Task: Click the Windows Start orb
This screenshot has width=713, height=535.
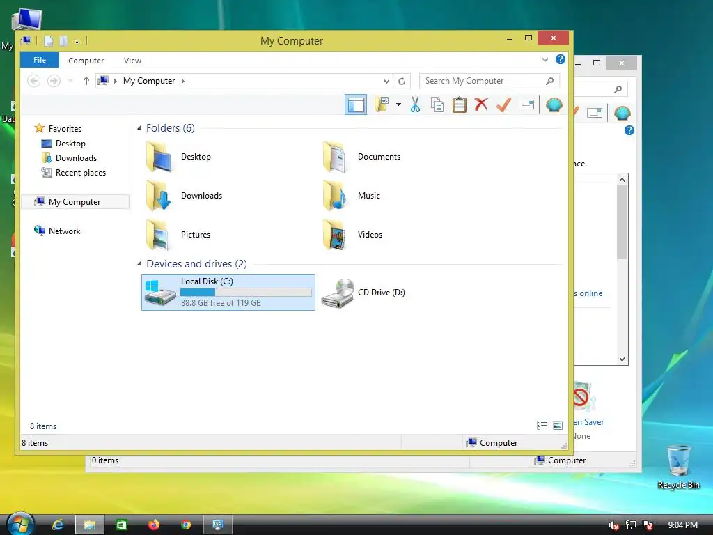Action: tap(20, 524)
